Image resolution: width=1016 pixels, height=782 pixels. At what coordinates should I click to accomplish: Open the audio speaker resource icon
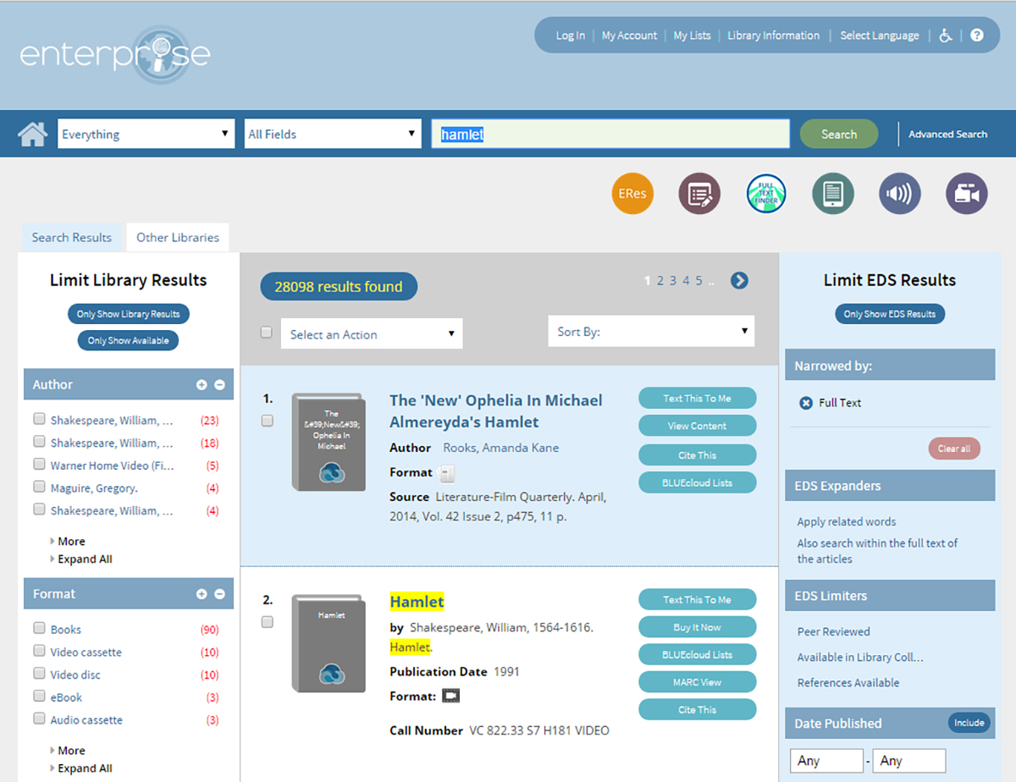coord(899,194)
